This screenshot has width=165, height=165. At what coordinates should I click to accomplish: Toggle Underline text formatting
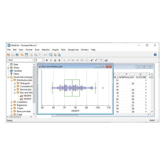55,60
